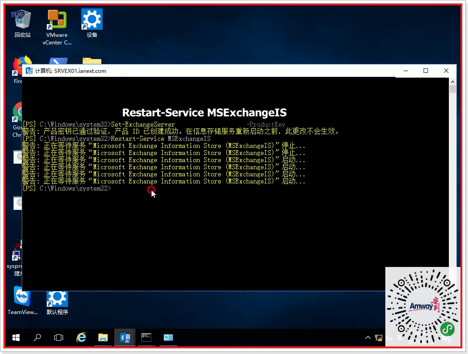Click the window title '计算机: SRVEX01.ianext.com'
The image size is (468, 354).
click(70, 71)
